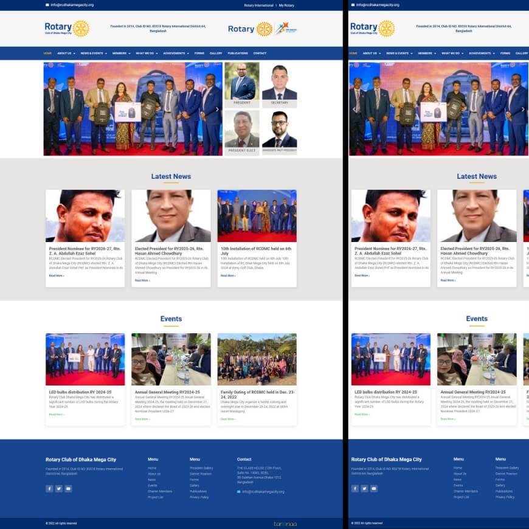Open the YouTube icon in the left page footer

point(68,488)
